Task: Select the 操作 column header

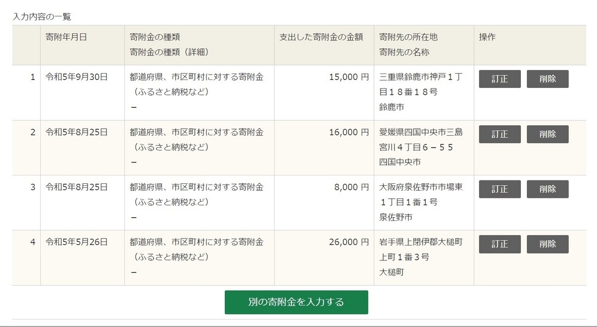Action: pyautogui.click(x=487, y=37)
